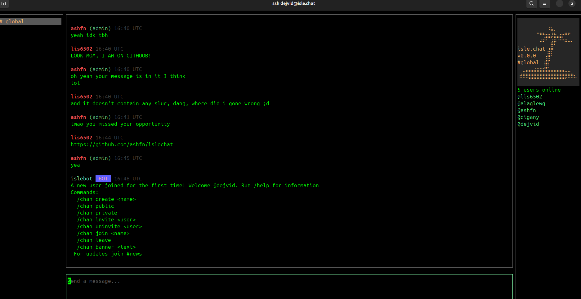Select @dejvid in the users list
The width and height of the screenshot is (581, 299).
pos(528,124)
